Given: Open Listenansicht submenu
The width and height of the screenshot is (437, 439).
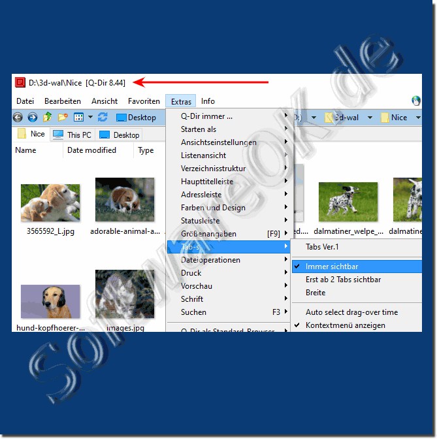Looking at the screenshot, I should [x=229, y=155].
